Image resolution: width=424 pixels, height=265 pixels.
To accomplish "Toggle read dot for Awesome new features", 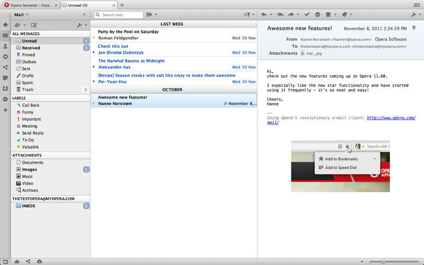I will click(x=94, y=103).
